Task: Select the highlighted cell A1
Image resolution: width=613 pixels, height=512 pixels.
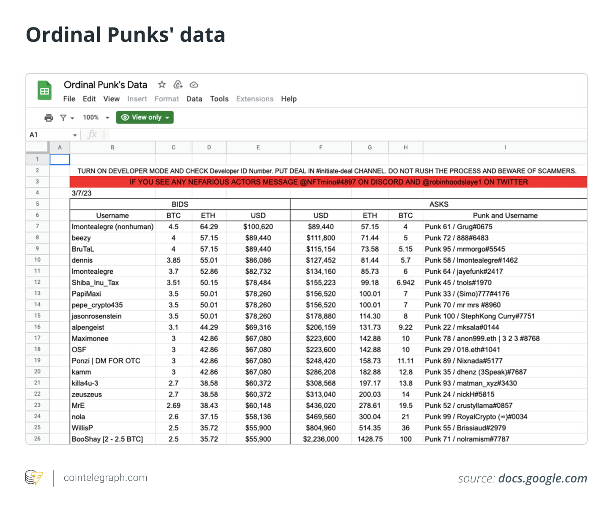Action: pos(60,159)
